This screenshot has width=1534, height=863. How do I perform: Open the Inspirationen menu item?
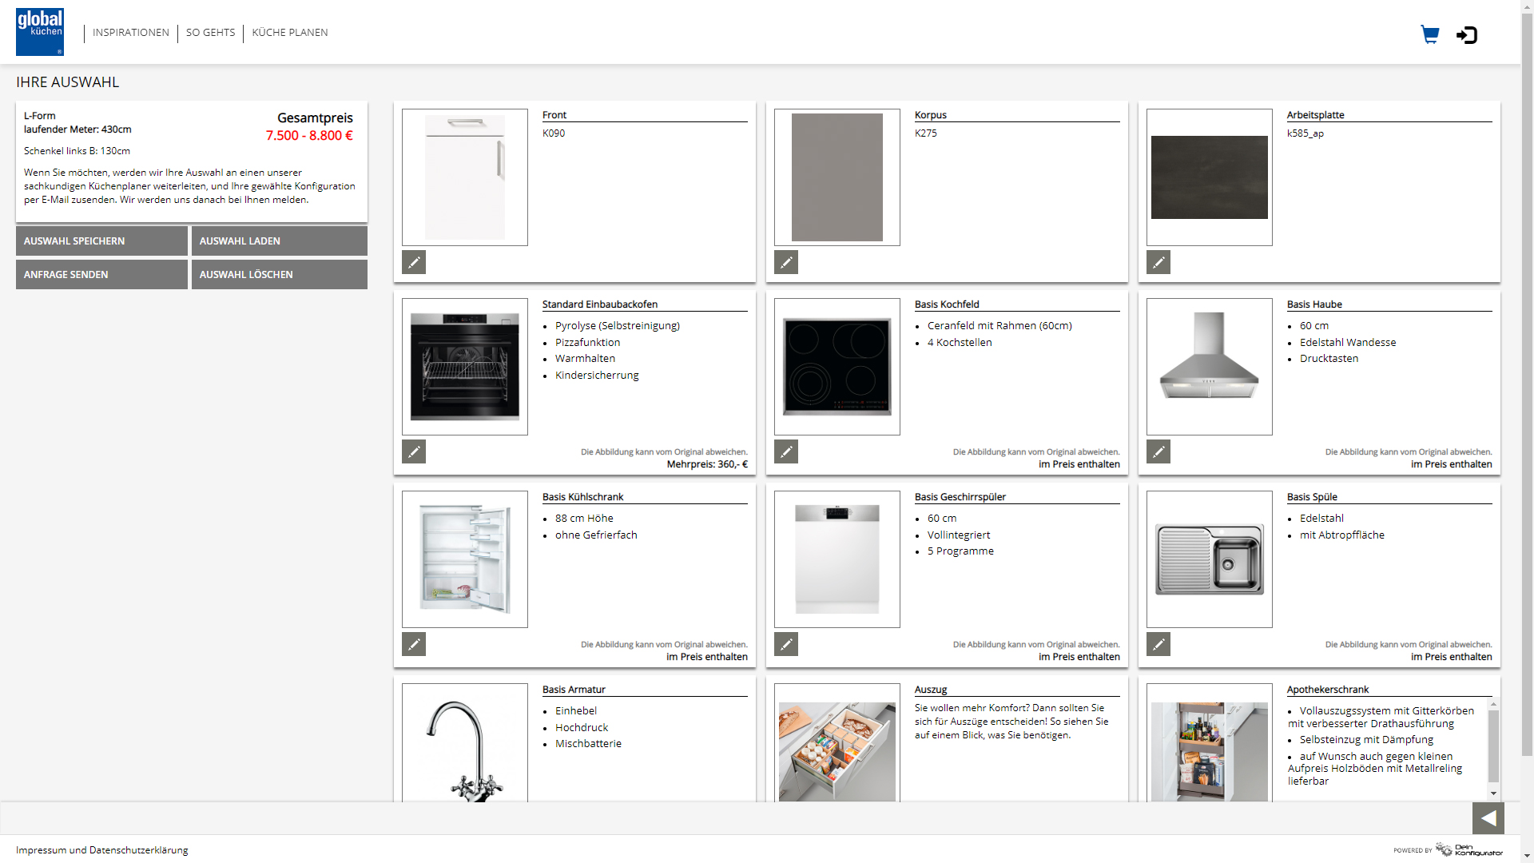[x=131, y=33]
